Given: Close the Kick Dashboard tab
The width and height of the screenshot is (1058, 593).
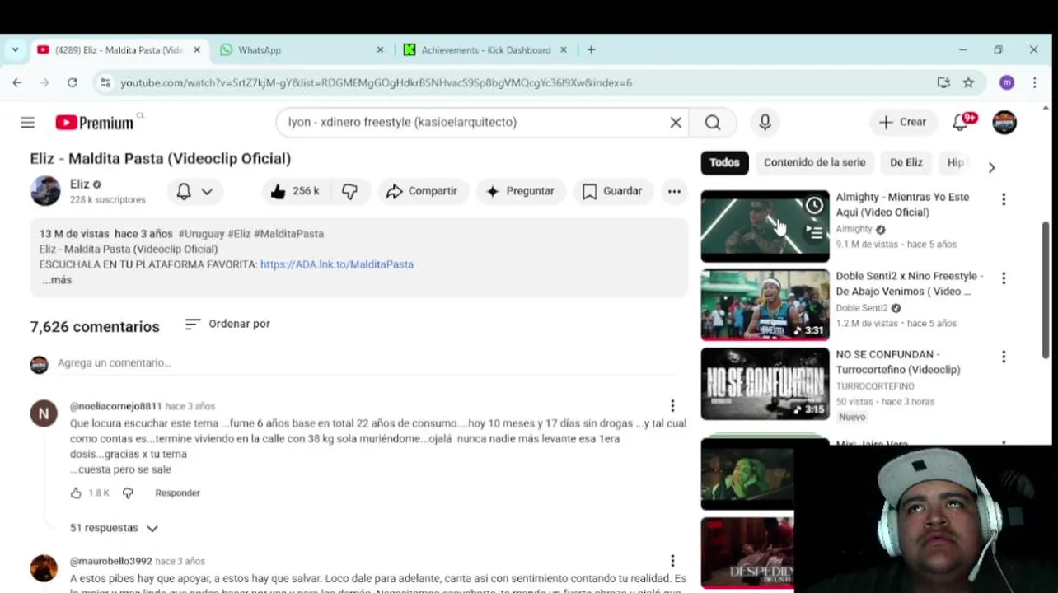Looking at the screenshot, I should coord(564,49).
